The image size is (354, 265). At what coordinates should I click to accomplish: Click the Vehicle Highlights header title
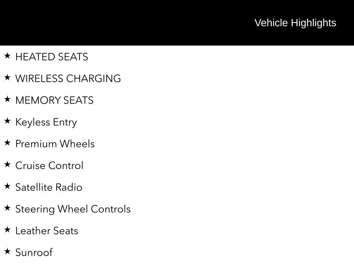pyautogui.click(x=295, y=23)
